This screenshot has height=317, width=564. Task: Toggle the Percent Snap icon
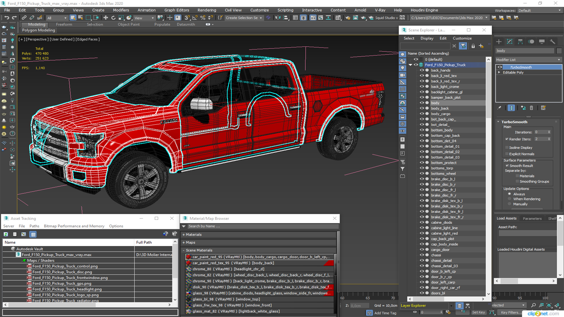click(203, 18)
